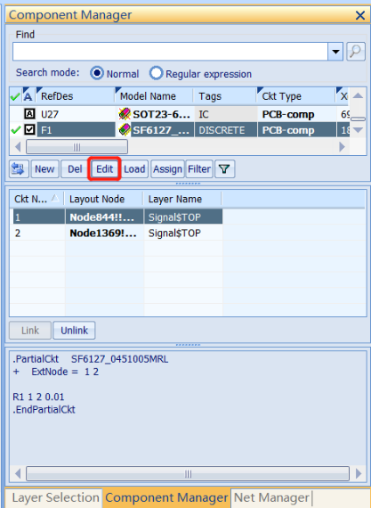Screen dimensions: 371x508
Task: Sort by Ckt N... column header
Action: point(37,199)
